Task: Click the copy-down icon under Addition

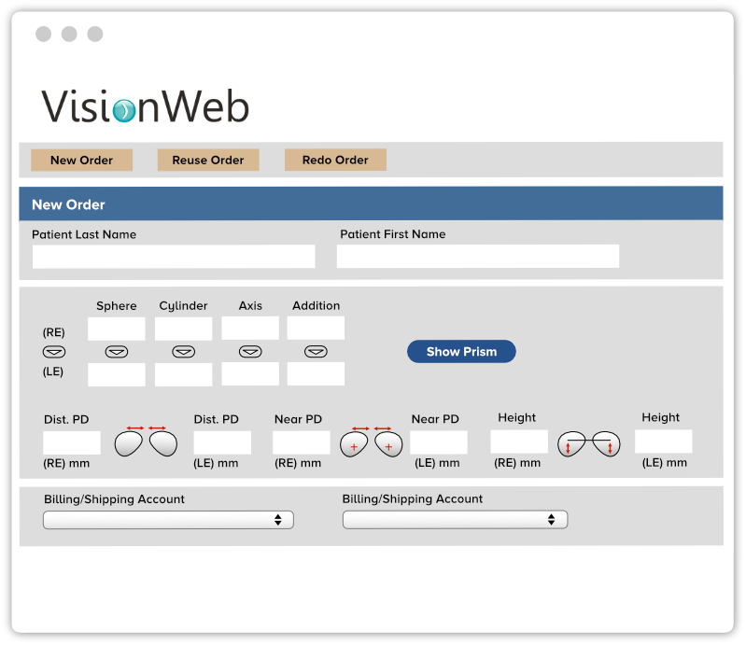Action: pyautogui.click(x=316, y=352)
